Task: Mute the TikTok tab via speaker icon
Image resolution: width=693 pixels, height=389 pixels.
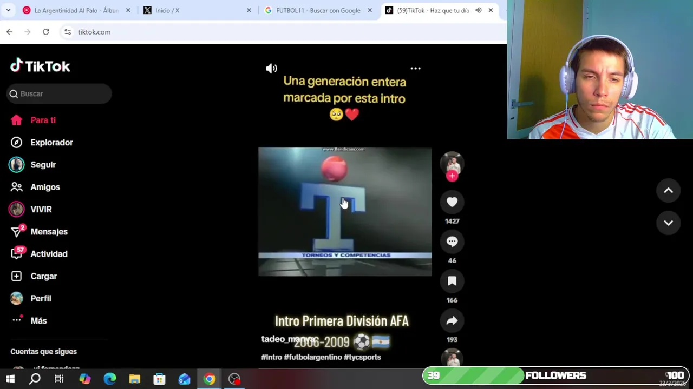Action: pyautogui.click(x=479, y=10)
